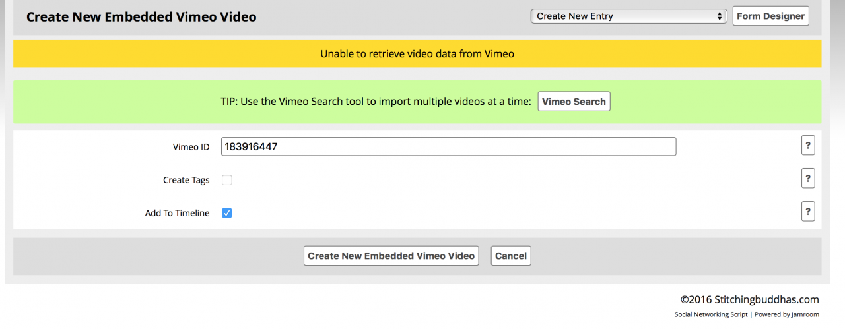The image size is (845, 329).
Task: Enable the Create Tags checkbox
Action: click(x=227, y=180)
